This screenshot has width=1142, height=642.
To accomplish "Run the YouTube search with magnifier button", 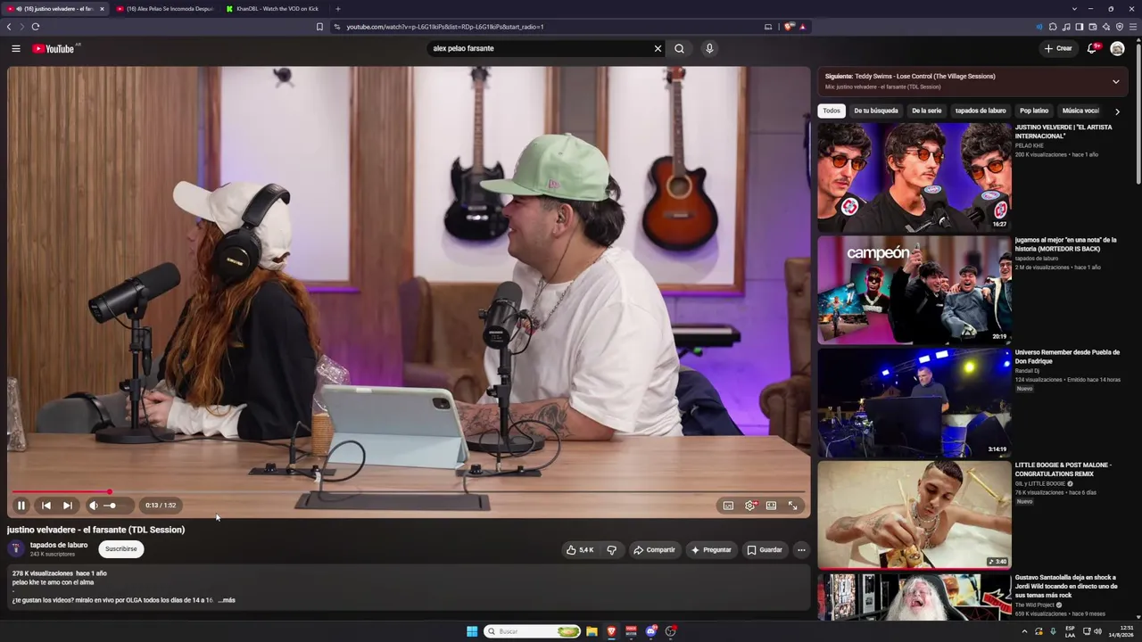I will pyautogui.click(x=679, y=48).
